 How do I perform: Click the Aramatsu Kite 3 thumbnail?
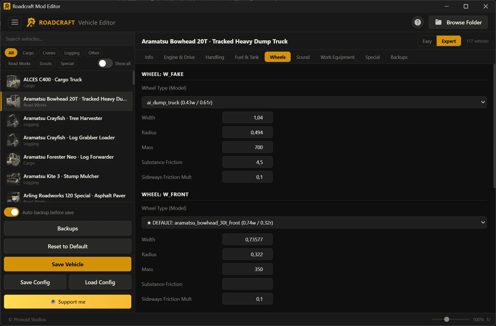(x=13, y=179)
